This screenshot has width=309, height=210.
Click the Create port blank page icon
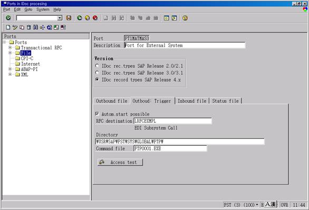pyautogui.click(x=8, y=27)
